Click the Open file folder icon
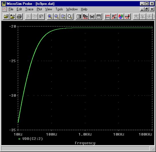156x152 pixels. point(6,17)
